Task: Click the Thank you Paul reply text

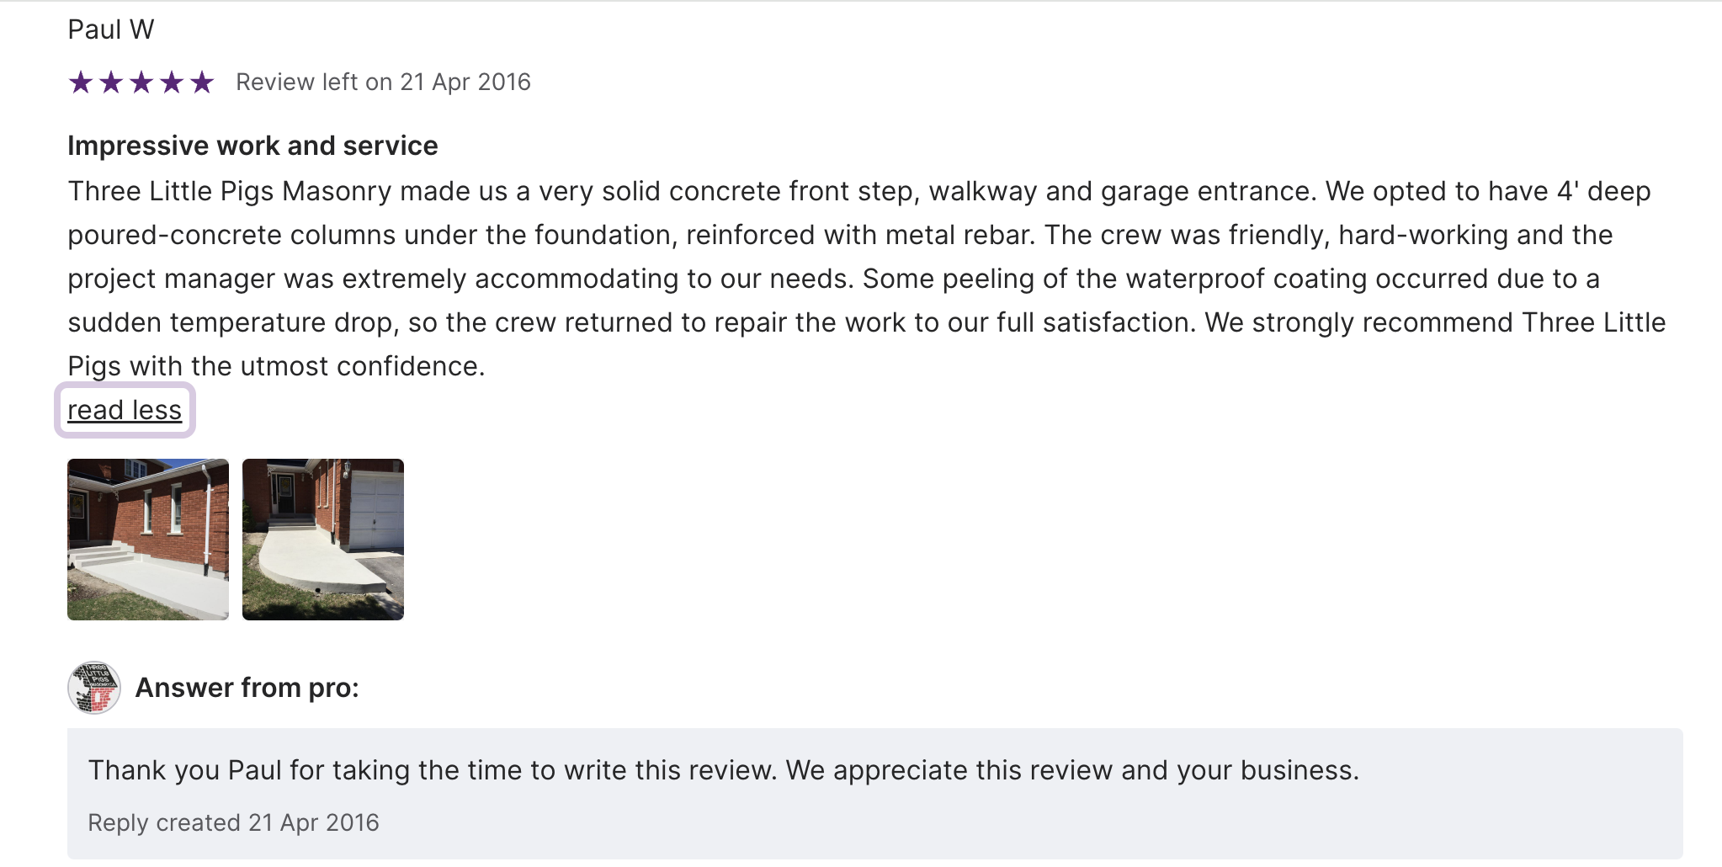Action: [724, 770]
